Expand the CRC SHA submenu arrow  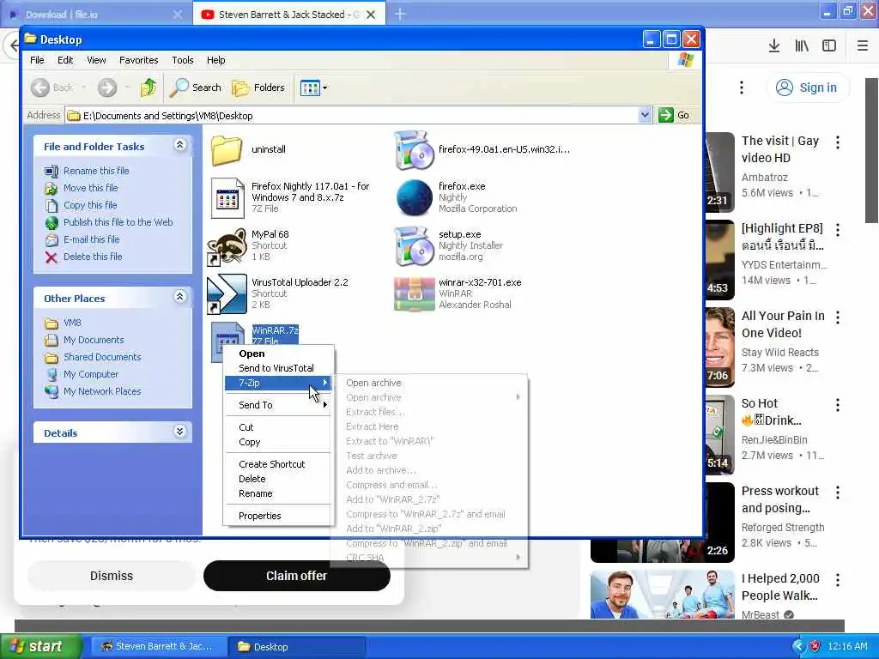click(518, 558)
